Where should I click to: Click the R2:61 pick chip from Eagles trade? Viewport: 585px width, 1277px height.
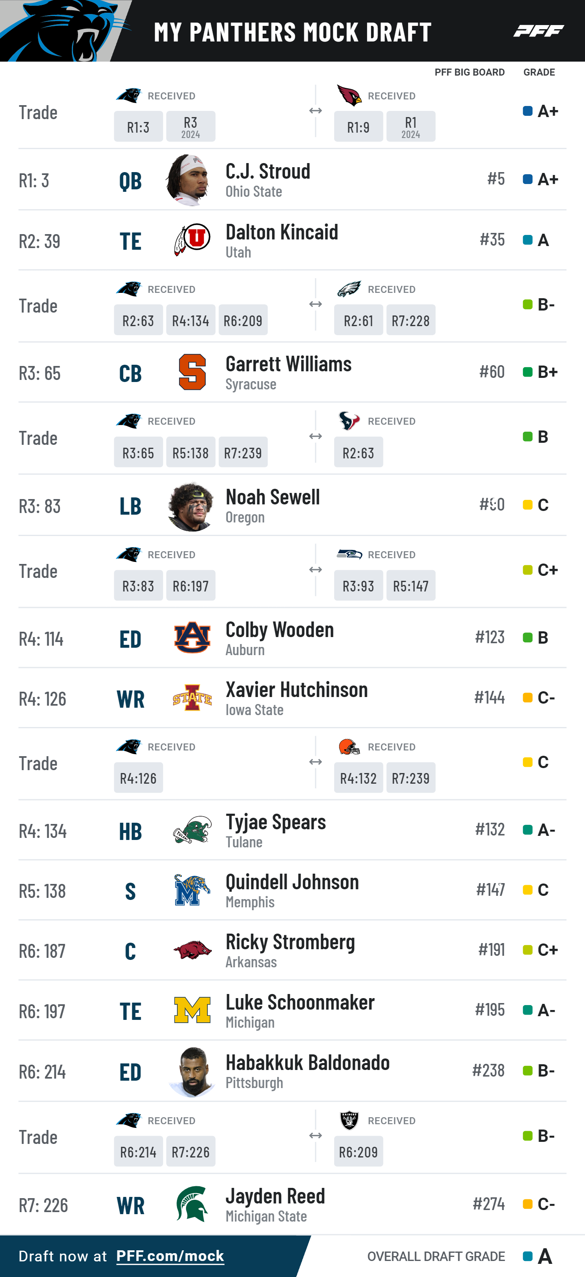pos(358,320)
